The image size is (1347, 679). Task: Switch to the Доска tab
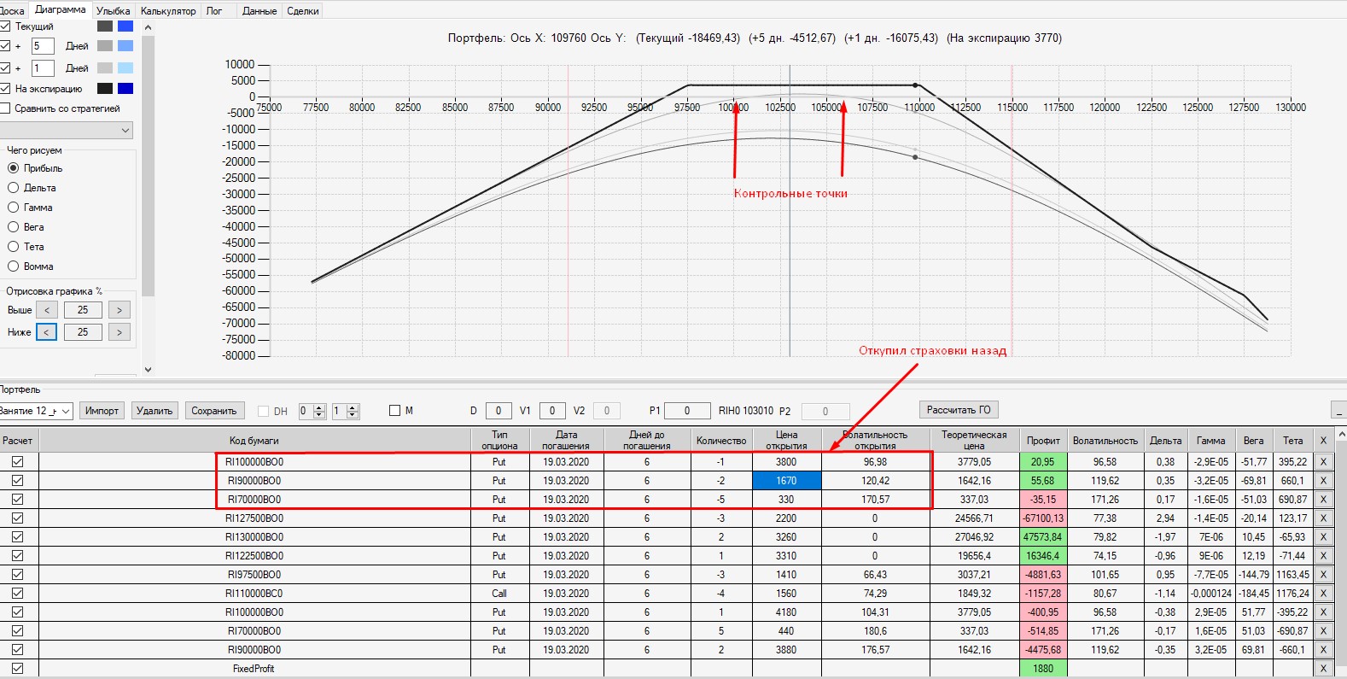tap(12, 11)
